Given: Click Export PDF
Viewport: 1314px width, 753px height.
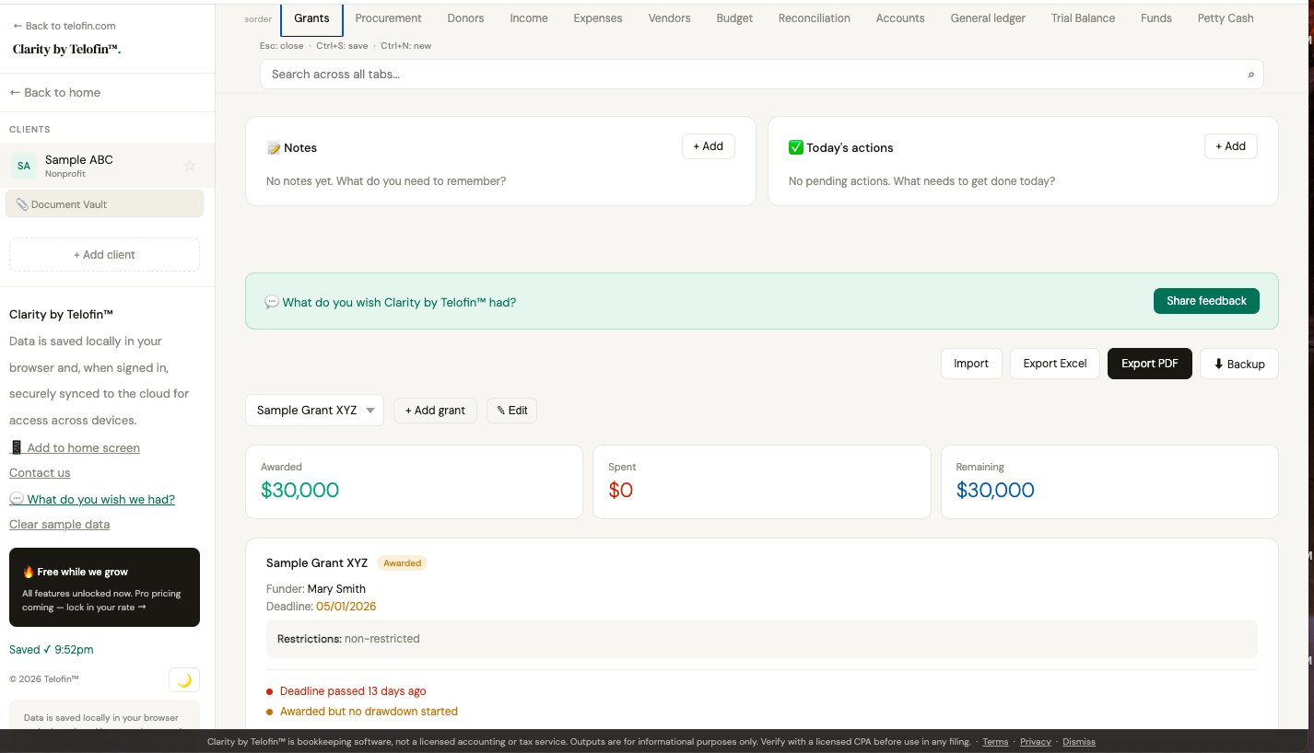Looking at the screenshot, I should [x=1150, y=364].
